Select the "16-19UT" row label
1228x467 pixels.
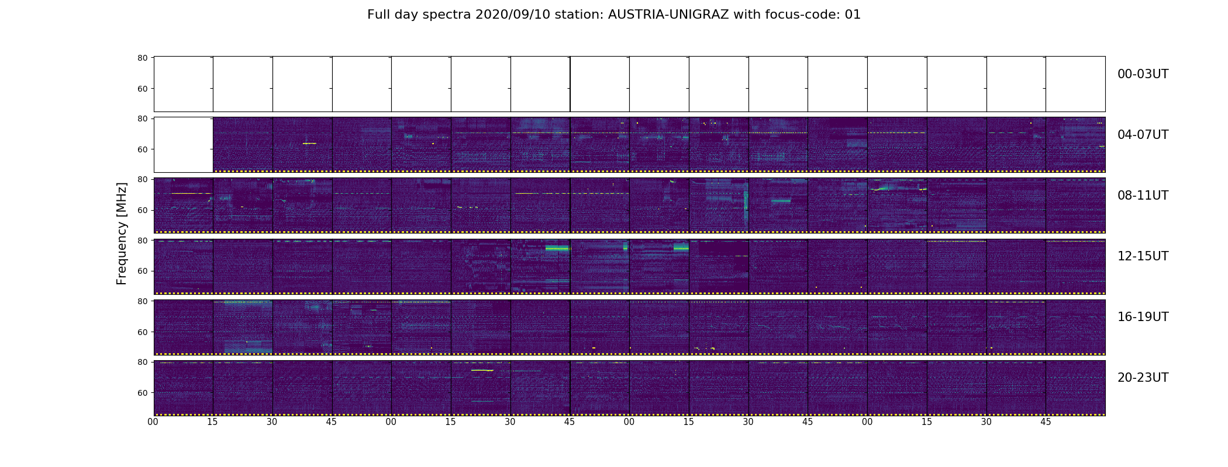(x=1143, y=317)
